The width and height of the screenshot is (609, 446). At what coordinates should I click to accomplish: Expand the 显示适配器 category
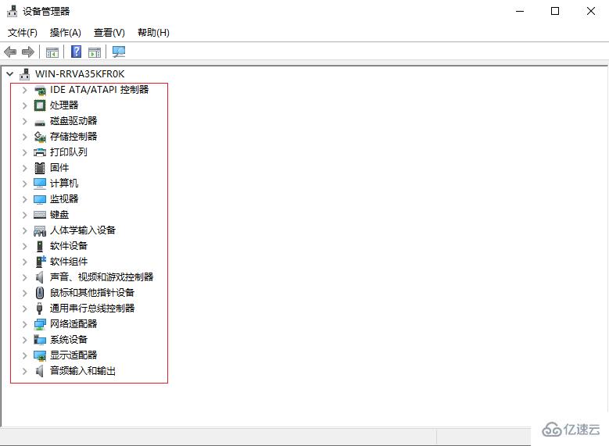(24, 355)
